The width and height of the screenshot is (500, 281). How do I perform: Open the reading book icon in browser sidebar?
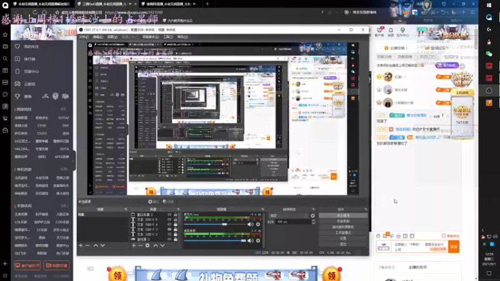point(5,46)
